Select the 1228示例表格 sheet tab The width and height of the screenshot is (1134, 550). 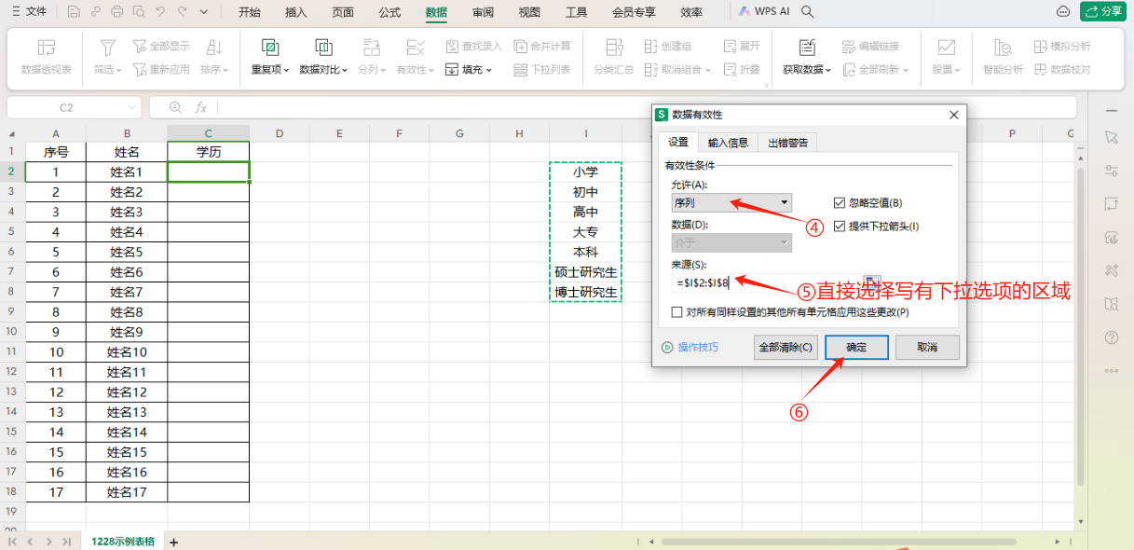[123, 541]
